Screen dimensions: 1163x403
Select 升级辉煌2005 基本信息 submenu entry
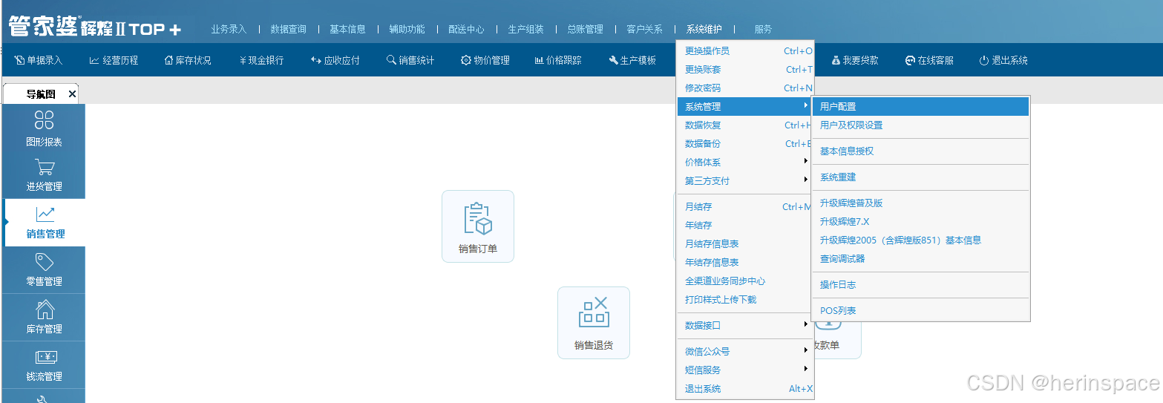920,240
